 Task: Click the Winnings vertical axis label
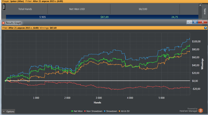[202, 64]
